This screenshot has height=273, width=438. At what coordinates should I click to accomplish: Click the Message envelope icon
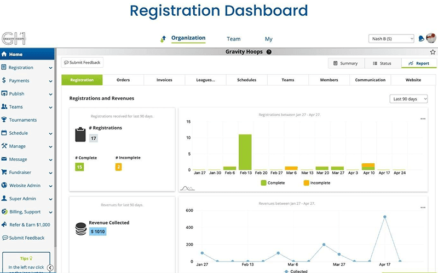(x=4, y=159)
